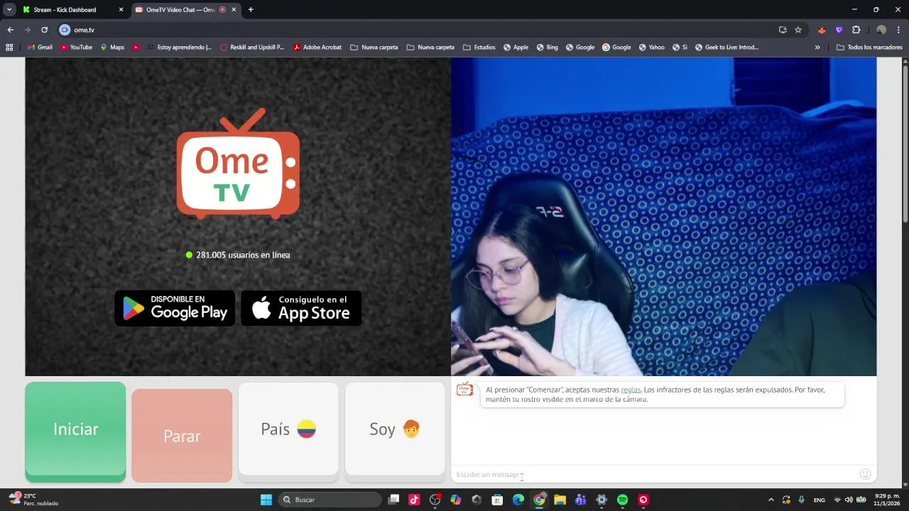The image size is (909, 511).
Task: Click the stranger's webcam video feed
Action: point(664,216)
